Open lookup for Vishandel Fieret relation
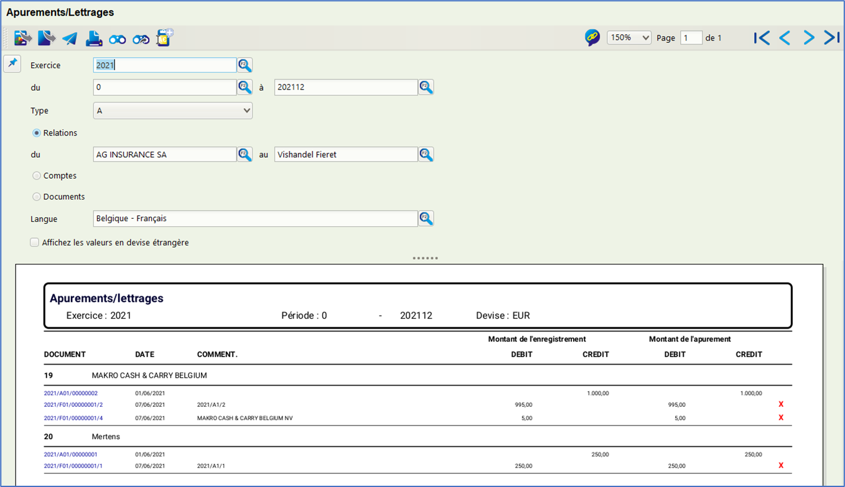 426,154
